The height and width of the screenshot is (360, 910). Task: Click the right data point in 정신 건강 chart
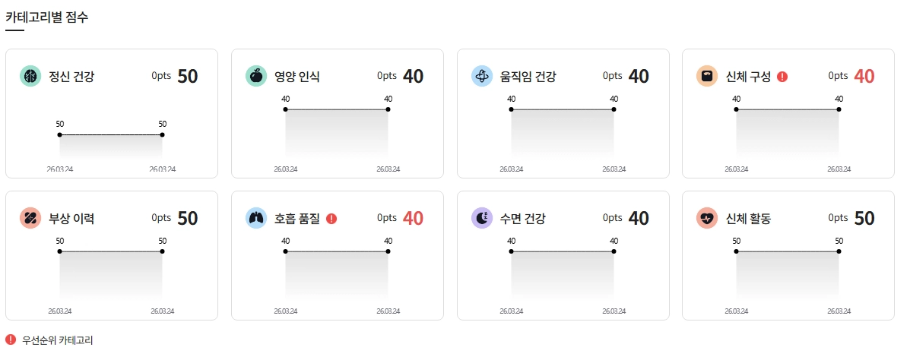coord(163,135)
